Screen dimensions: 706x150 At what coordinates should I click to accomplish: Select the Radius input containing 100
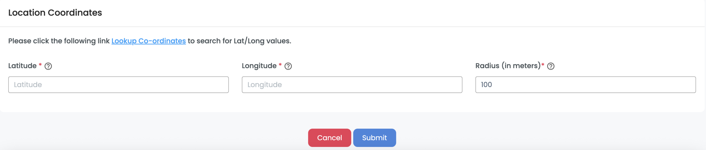585,85
